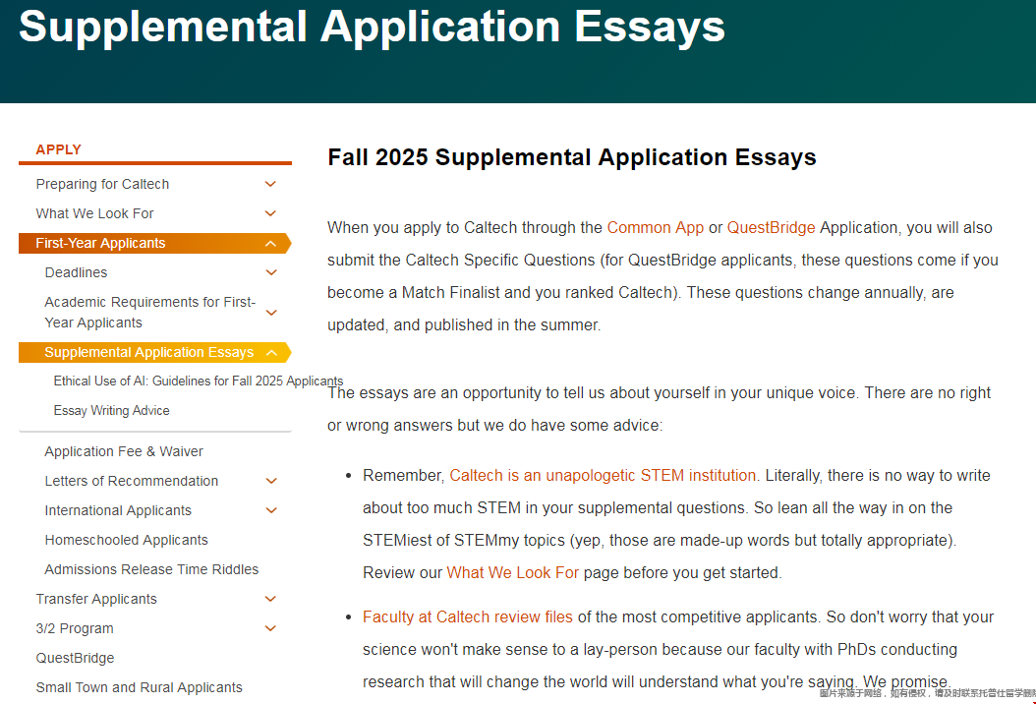
Task: Expand the International Applicants chevron
Action: 271,510
